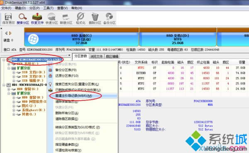This screenshot has width=249, height=153.
Task: Go to next disk with right arrow
Action: pyautogui.click(x=10, y=33)
